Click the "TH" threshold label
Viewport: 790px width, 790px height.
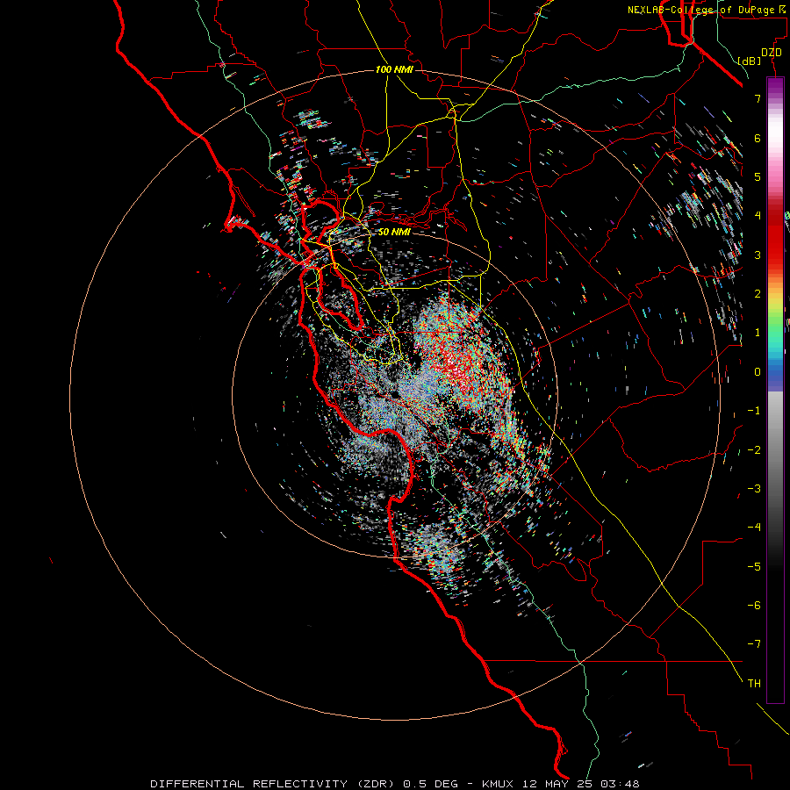pos(754,684)
